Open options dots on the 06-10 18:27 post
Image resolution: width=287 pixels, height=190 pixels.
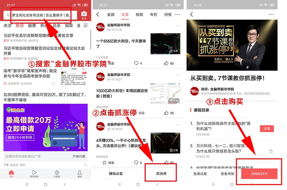click(178, 75)
